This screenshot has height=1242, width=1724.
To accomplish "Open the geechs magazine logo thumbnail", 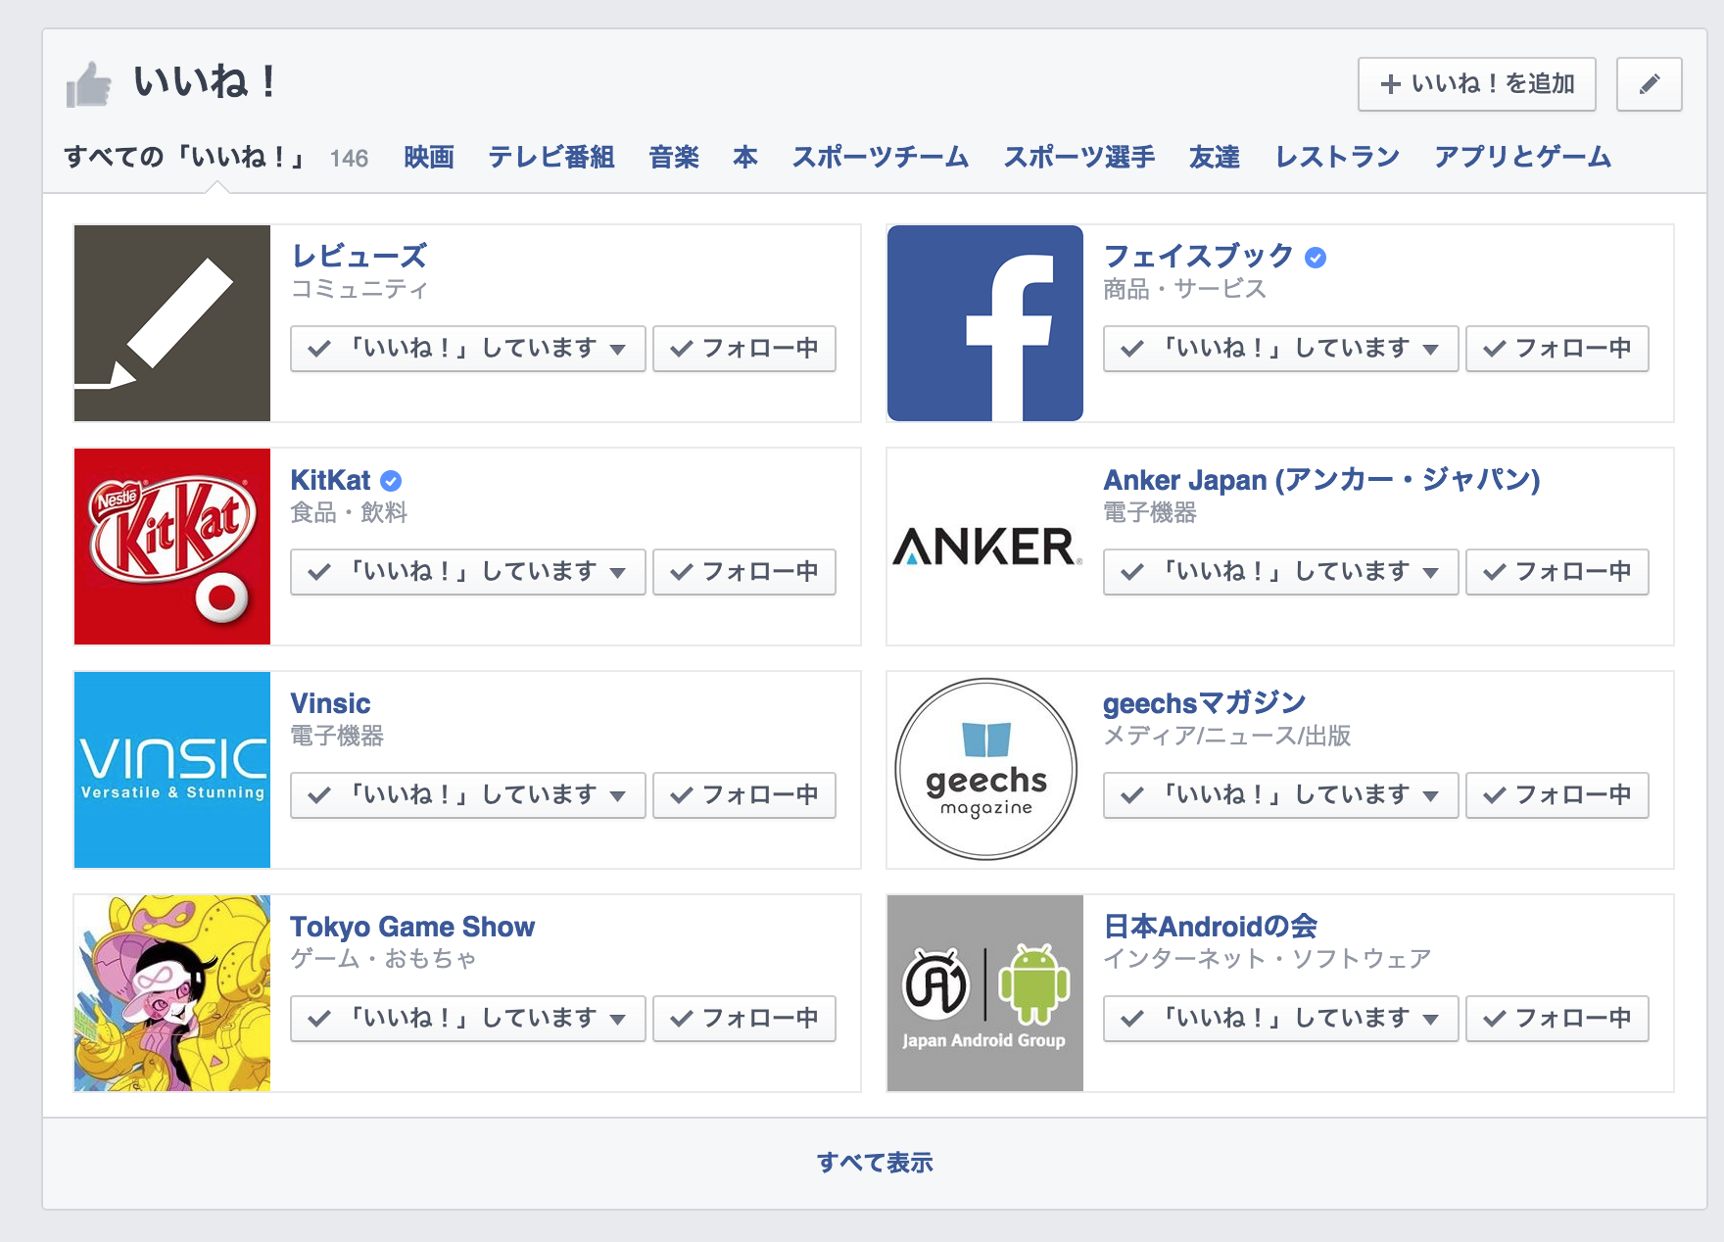I will (x=985, y=770).
